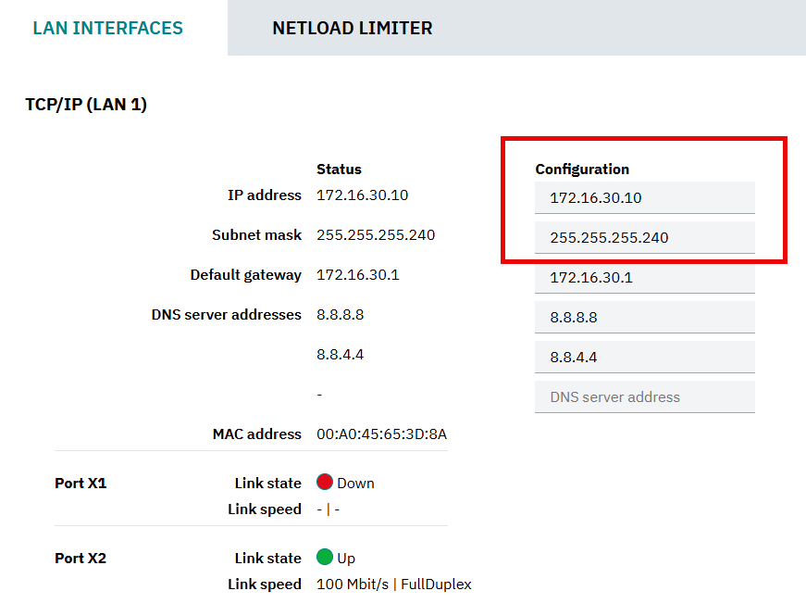Screen dimensions: 806x616
Task: Click the Port X2 label
Action: pyautogui.click(x=81, y=559)
